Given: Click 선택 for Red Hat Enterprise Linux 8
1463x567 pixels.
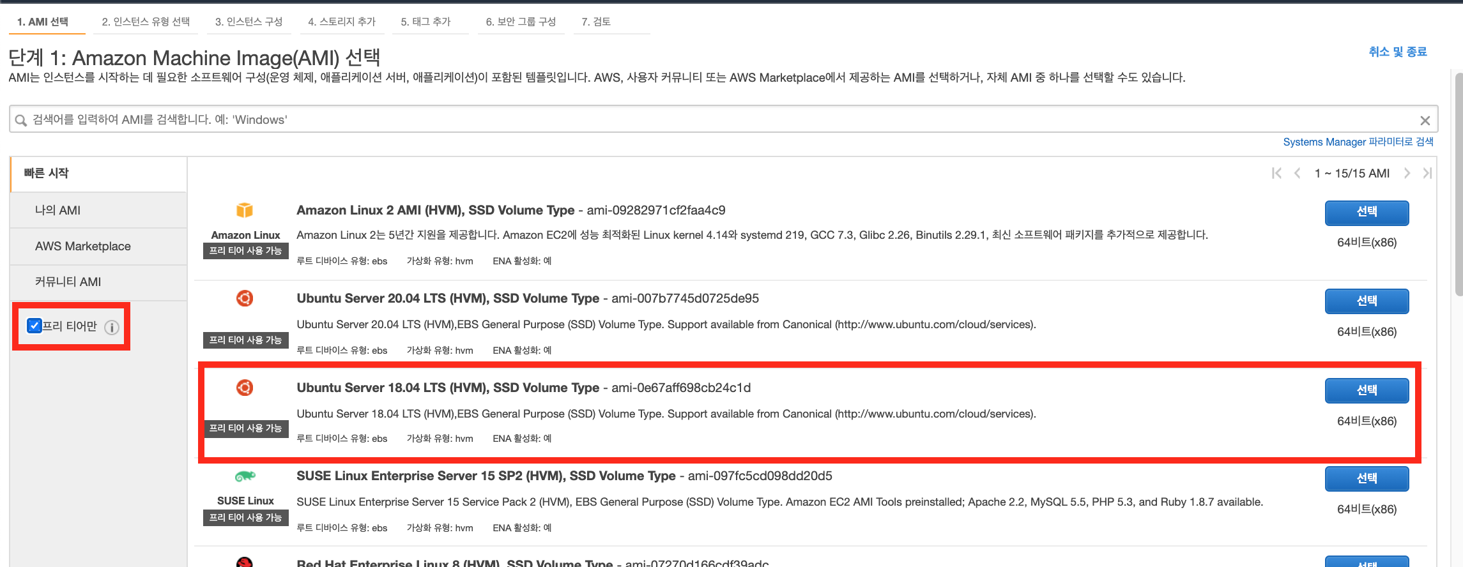Looking at the screenshot, I should coord(1367,562).
